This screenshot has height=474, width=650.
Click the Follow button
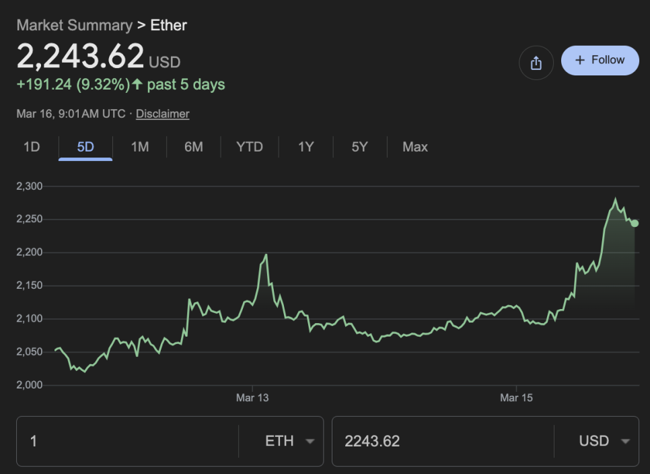pos(600,61)
